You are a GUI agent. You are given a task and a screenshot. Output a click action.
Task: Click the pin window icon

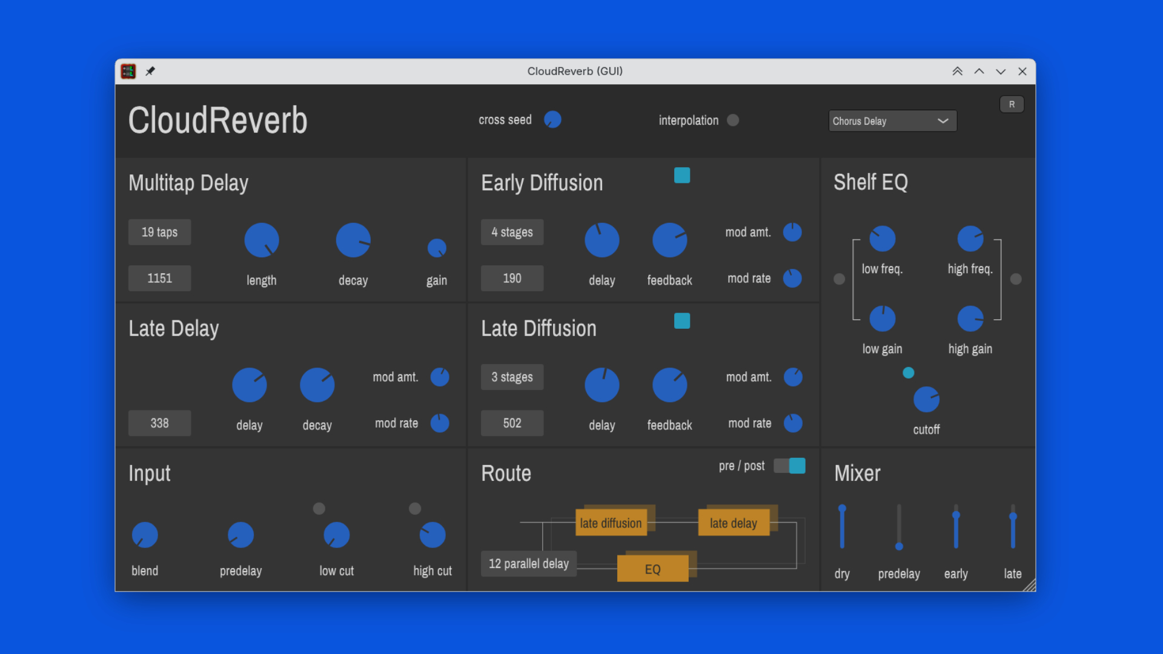point(150,71)
